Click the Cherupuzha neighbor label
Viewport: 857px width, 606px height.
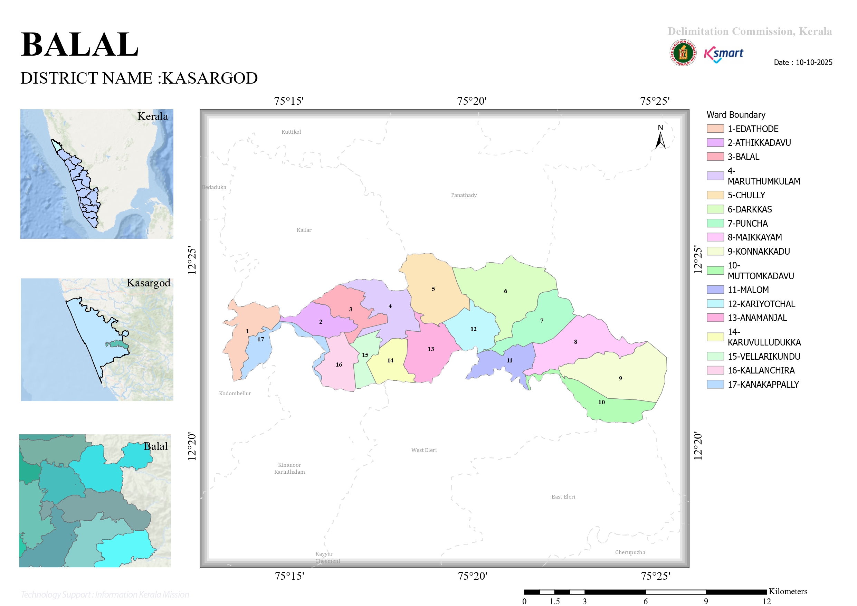click(x=630, y=552)
